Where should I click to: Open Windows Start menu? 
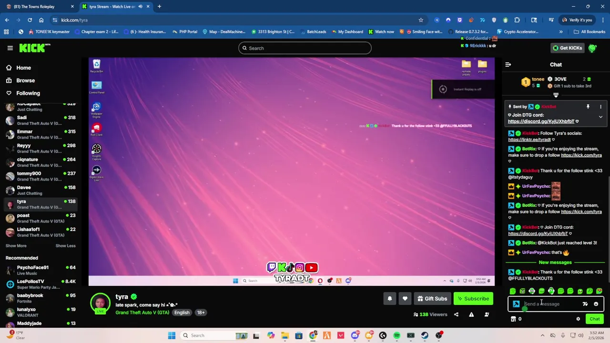click(172, 335)
